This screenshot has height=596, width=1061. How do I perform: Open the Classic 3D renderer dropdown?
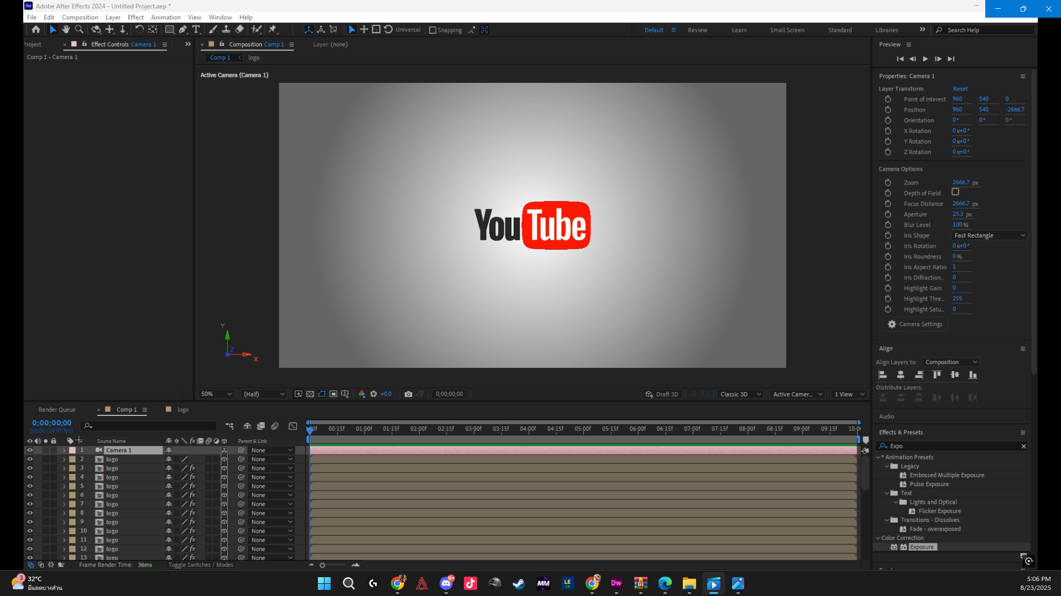pyautogui.click(x=740, y=394)
